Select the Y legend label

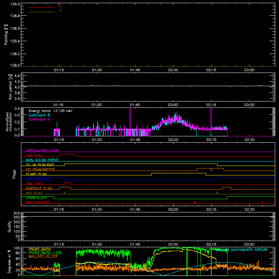(60, 11)
